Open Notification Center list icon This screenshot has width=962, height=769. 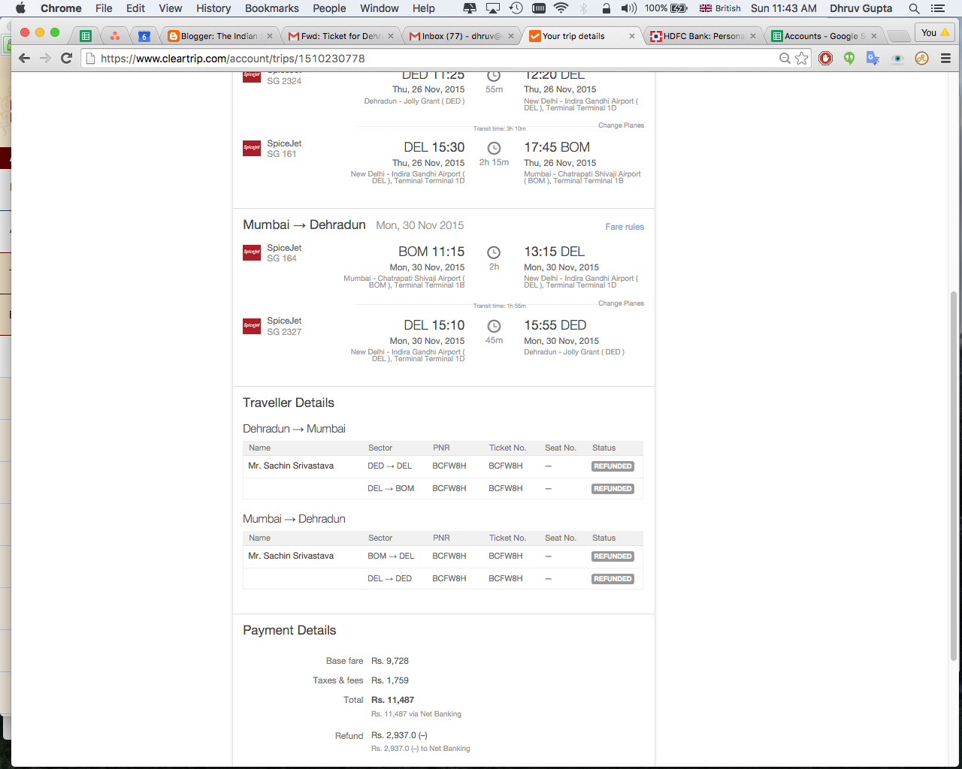coord(938,8)
